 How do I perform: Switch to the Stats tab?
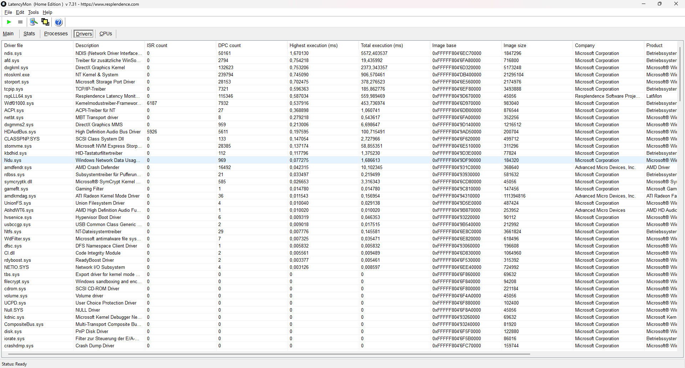click(29, 34)
